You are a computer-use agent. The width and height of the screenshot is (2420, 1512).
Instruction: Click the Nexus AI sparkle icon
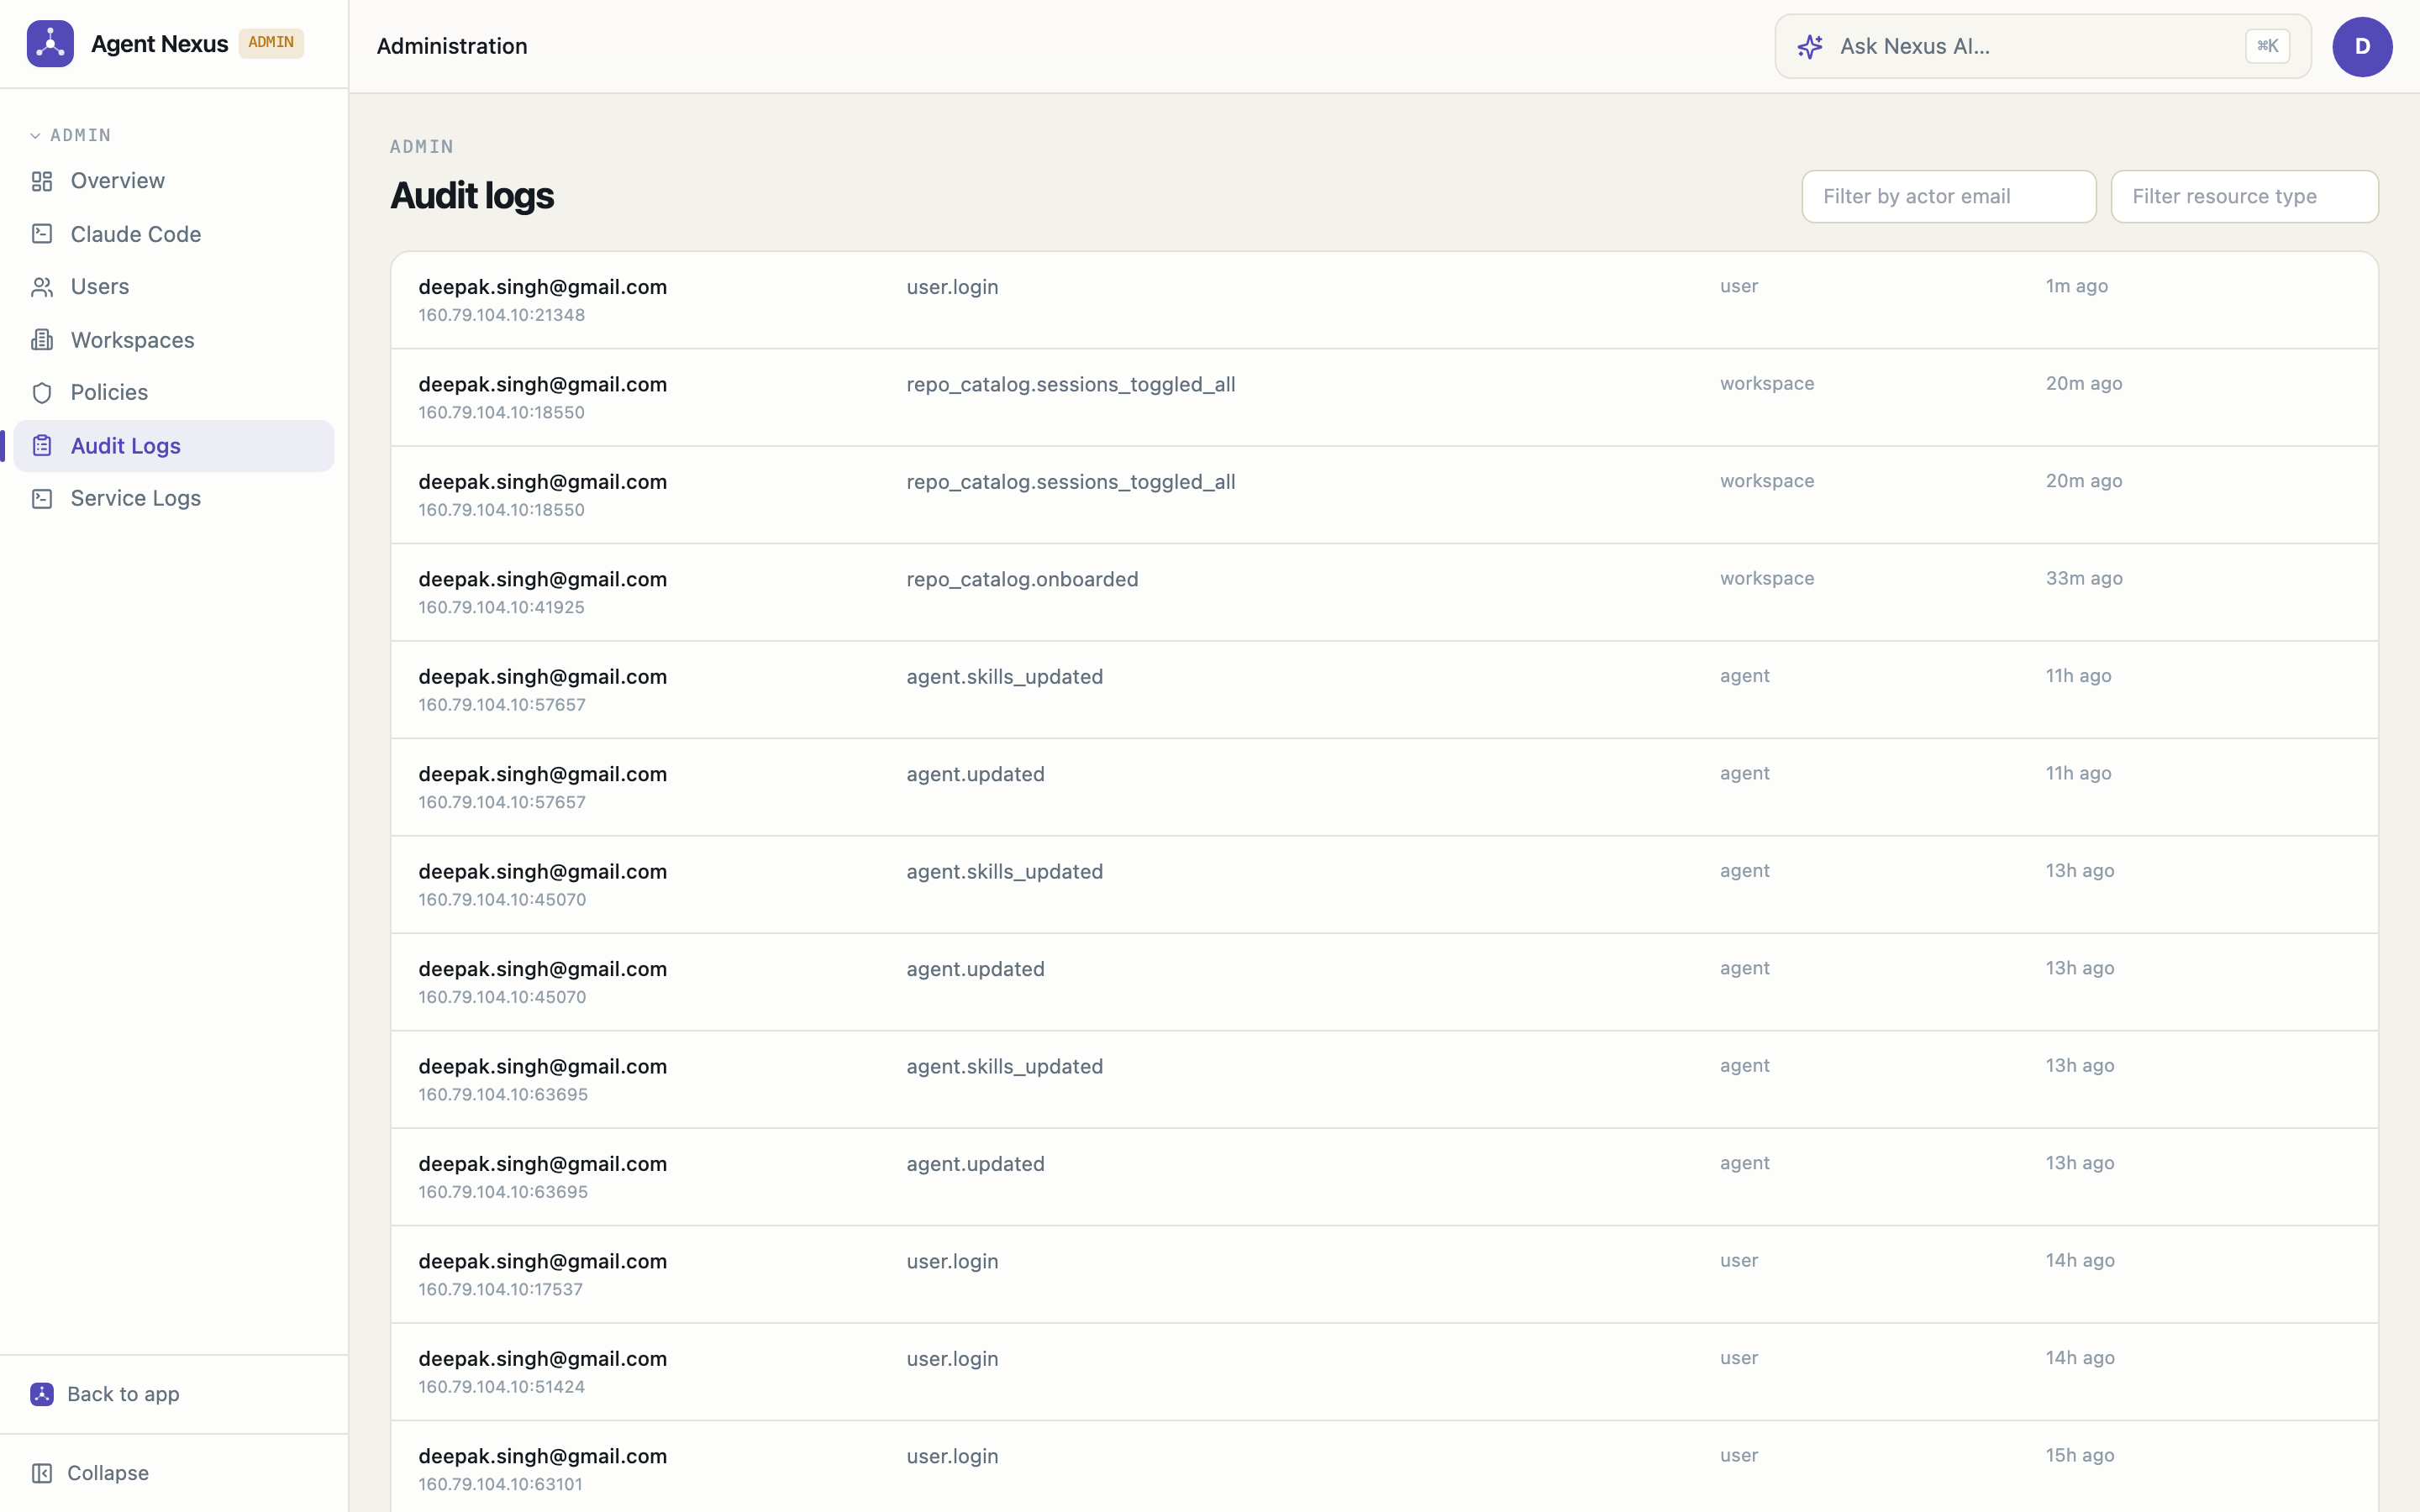click(x=1810, y=46)
